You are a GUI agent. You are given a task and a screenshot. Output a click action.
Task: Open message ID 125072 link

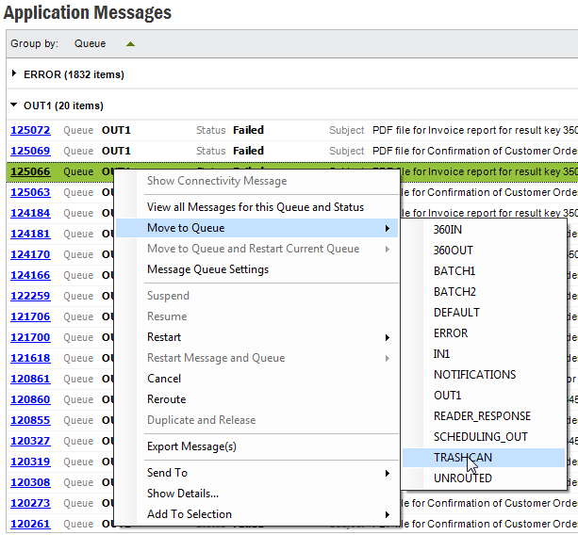(x=30, y=130)
